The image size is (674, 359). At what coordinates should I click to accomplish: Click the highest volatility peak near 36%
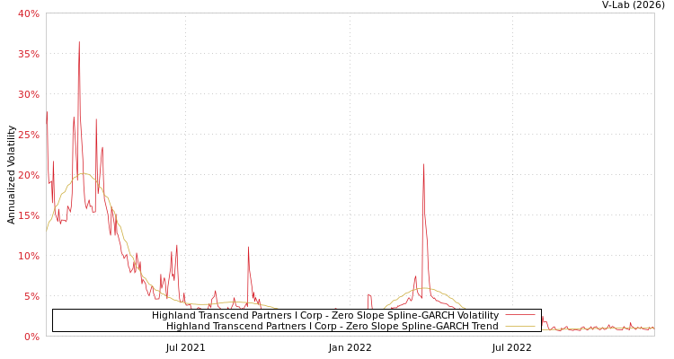79,42
